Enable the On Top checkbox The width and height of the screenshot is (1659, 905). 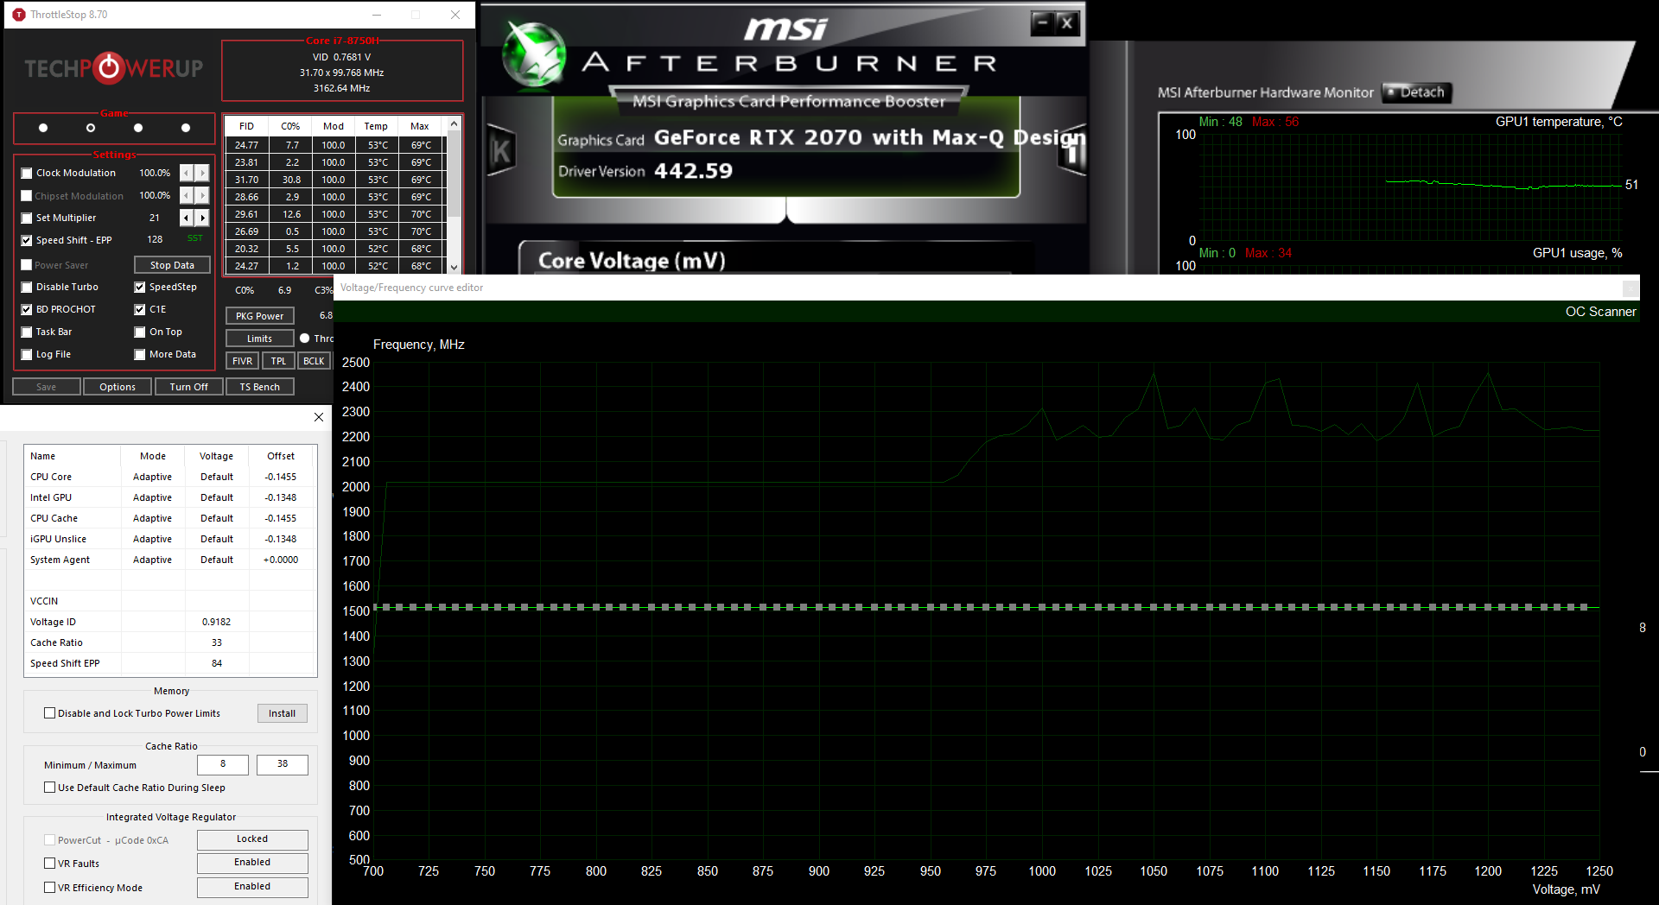pos(140,332)
